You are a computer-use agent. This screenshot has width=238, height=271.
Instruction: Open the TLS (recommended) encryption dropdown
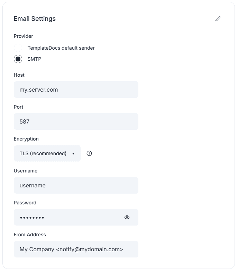[x=47, y=153]
